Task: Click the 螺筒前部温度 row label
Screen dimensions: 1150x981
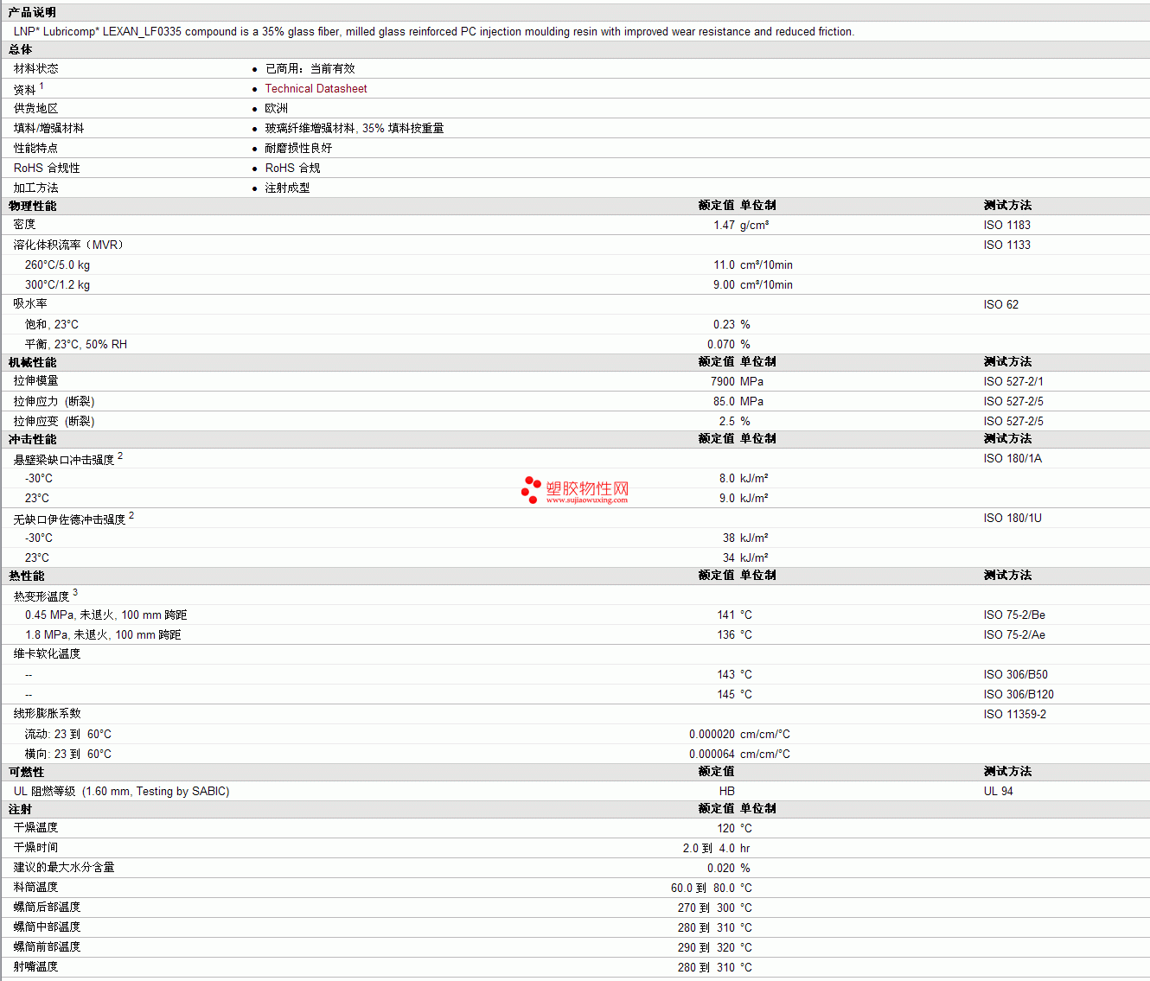Action: pos(47,946)
